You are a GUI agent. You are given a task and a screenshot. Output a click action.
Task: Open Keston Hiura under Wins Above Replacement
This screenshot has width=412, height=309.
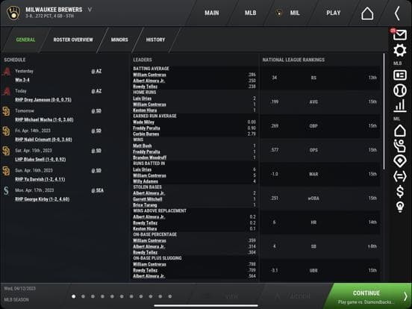point(145,229)
